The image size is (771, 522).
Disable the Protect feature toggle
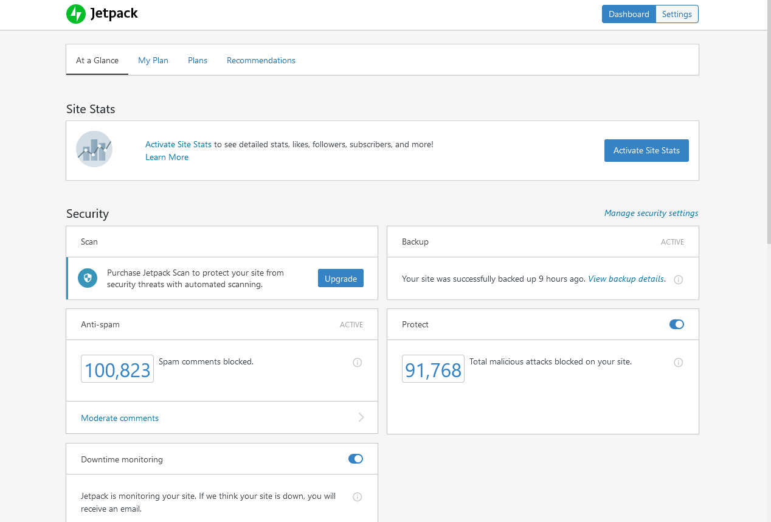676,324
